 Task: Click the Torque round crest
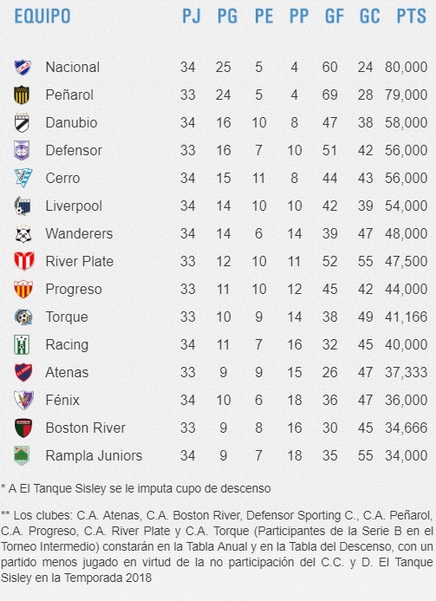pos(23,317)
